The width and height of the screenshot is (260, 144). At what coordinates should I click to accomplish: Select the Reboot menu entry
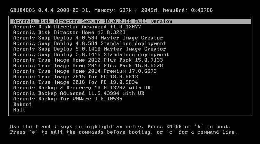[x=23, y=105]
